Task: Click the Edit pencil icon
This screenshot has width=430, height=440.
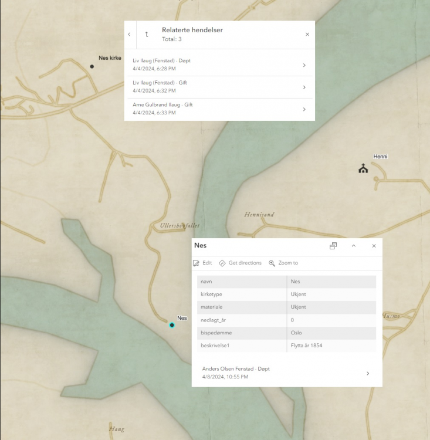Action: tap(197, 263)
